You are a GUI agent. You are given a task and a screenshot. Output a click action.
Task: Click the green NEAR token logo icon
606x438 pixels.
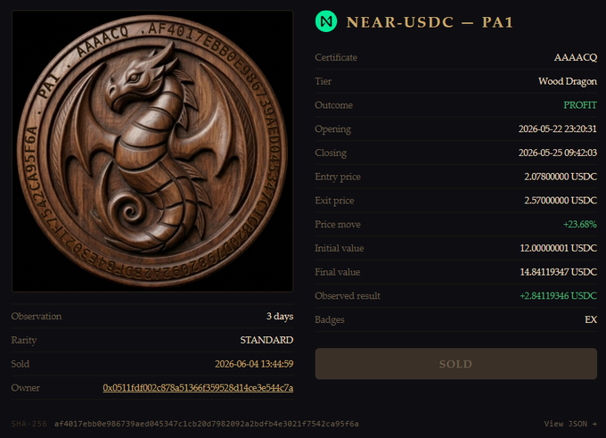click(326, 21)
